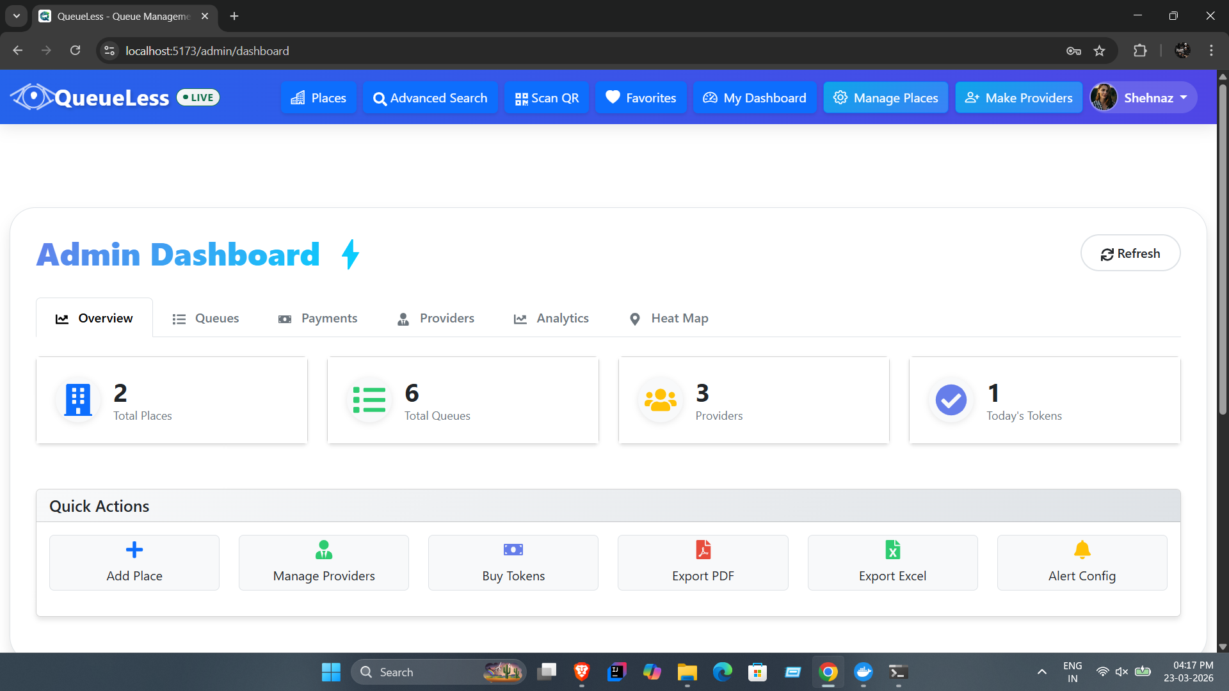Viewport: 1229px width, 691px height.
Task: Open the clock showing 04:17 PM
Action: tap(1189, 672)
